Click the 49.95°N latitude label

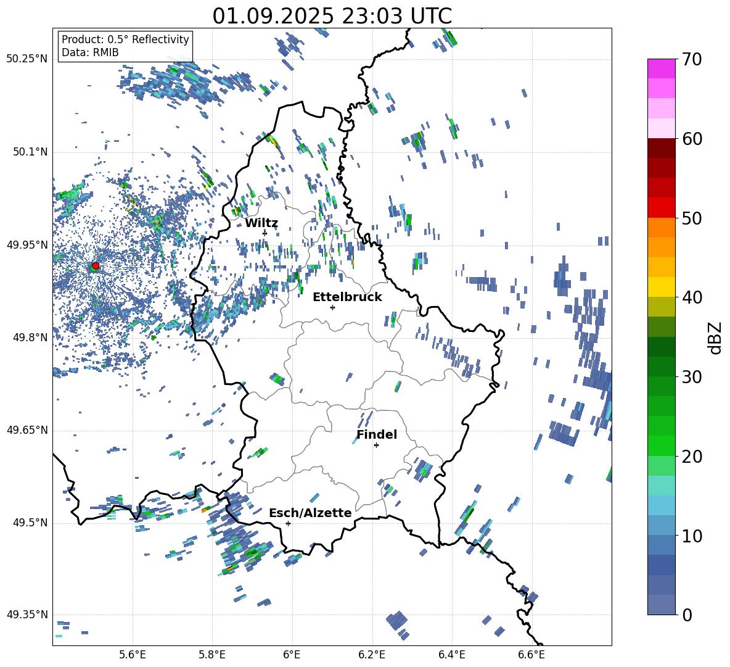click(x=27, y=244)
